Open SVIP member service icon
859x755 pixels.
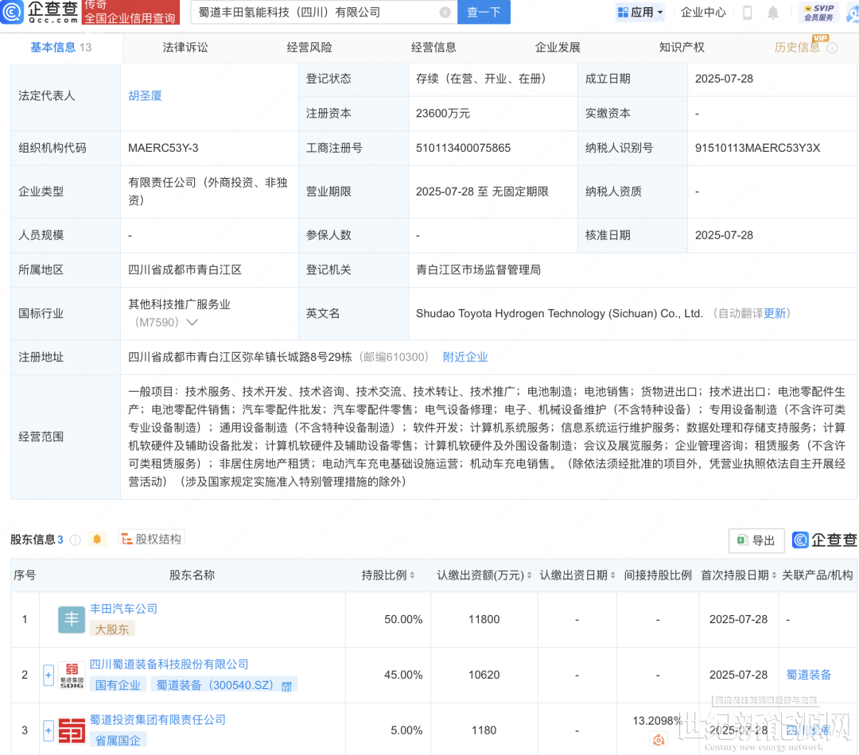818,12
